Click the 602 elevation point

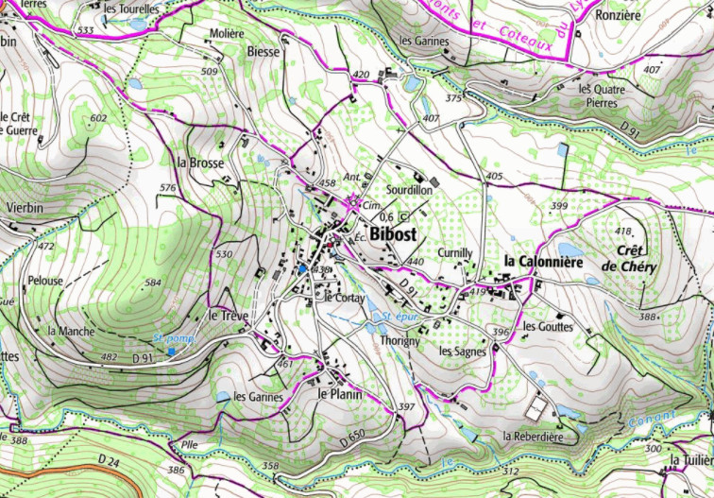click(99, 118)
